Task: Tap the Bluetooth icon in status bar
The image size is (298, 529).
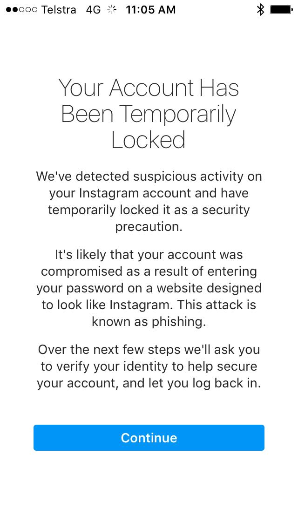Action: [260, 9]
